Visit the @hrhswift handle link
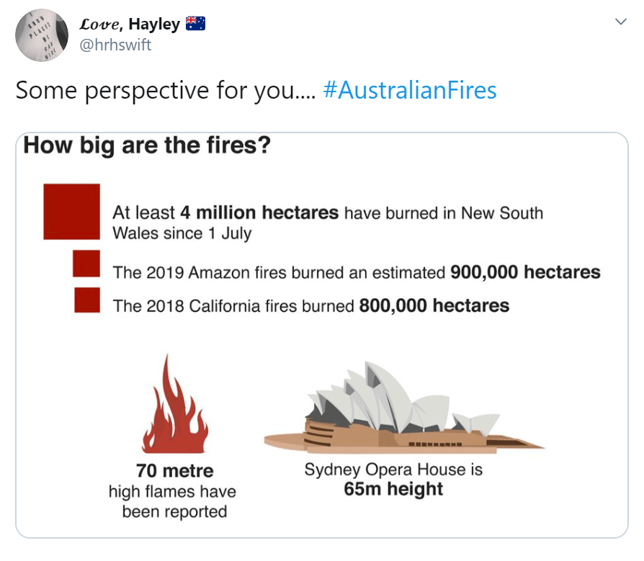 point(116,45)
